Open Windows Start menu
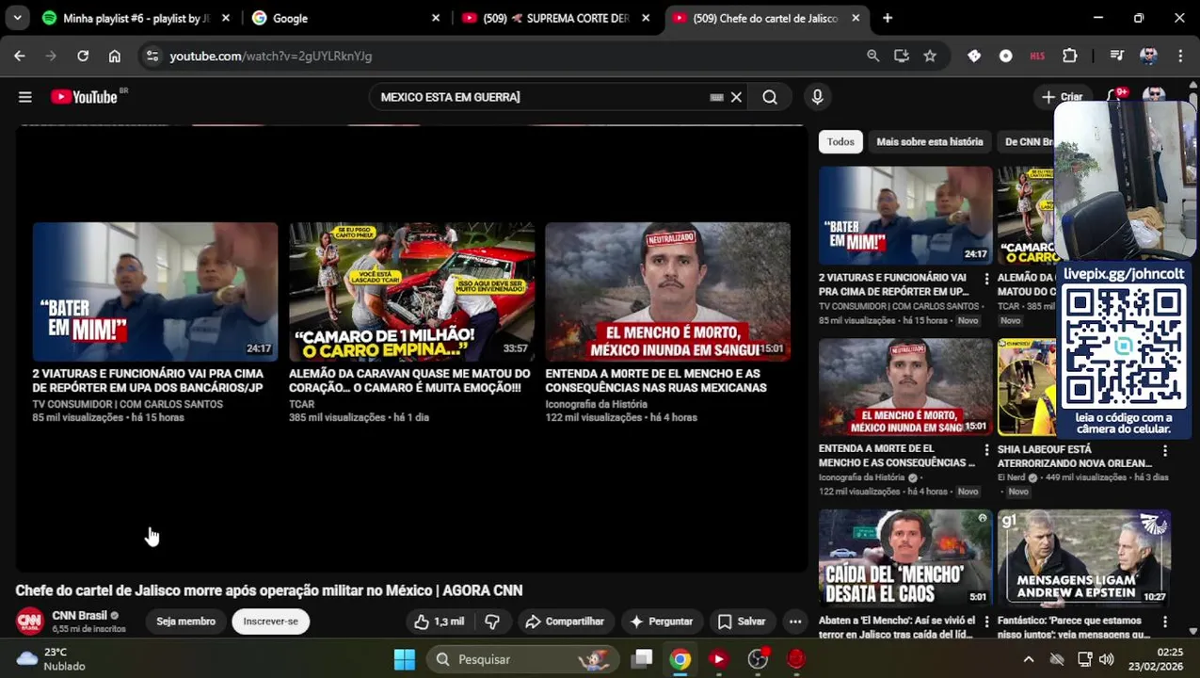Viewport: 1200px width, 678px height. [405, 659]
